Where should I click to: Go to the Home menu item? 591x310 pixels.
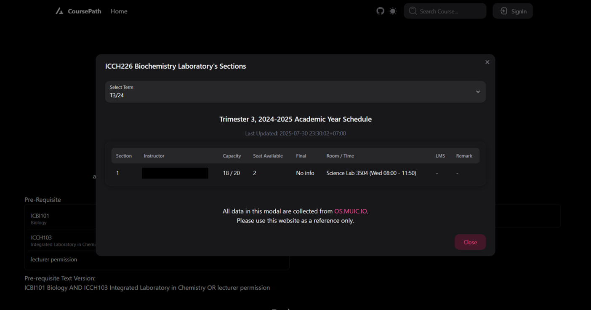(119, 11)
